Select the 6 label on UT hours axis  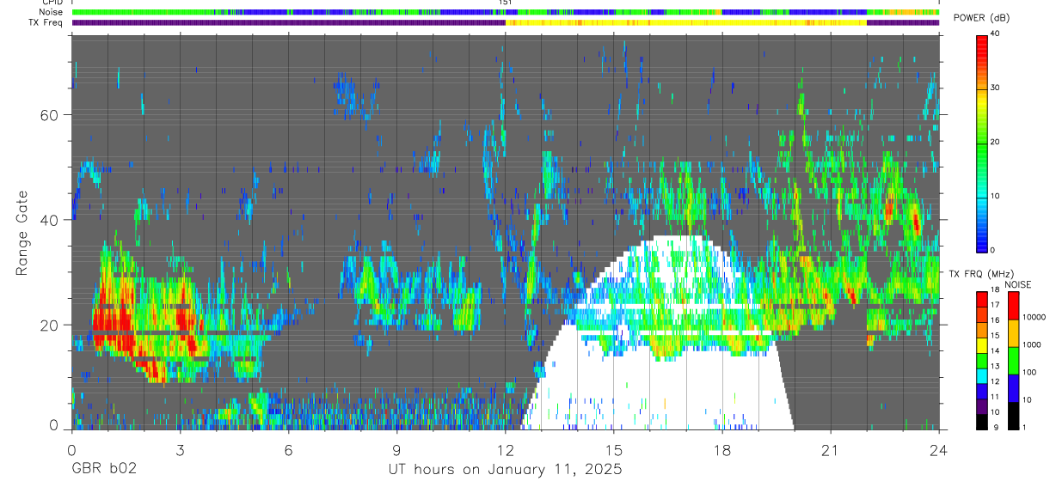(x=288, y=450)
